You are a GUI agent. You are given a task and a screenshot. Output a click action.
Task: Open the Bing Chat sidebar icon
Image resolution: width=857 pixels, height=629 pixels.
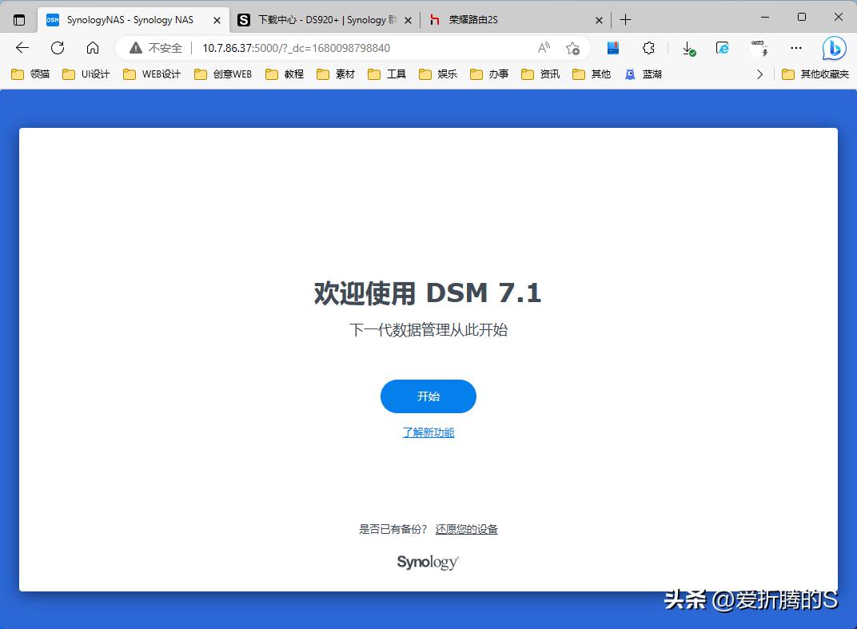point(833,48)
